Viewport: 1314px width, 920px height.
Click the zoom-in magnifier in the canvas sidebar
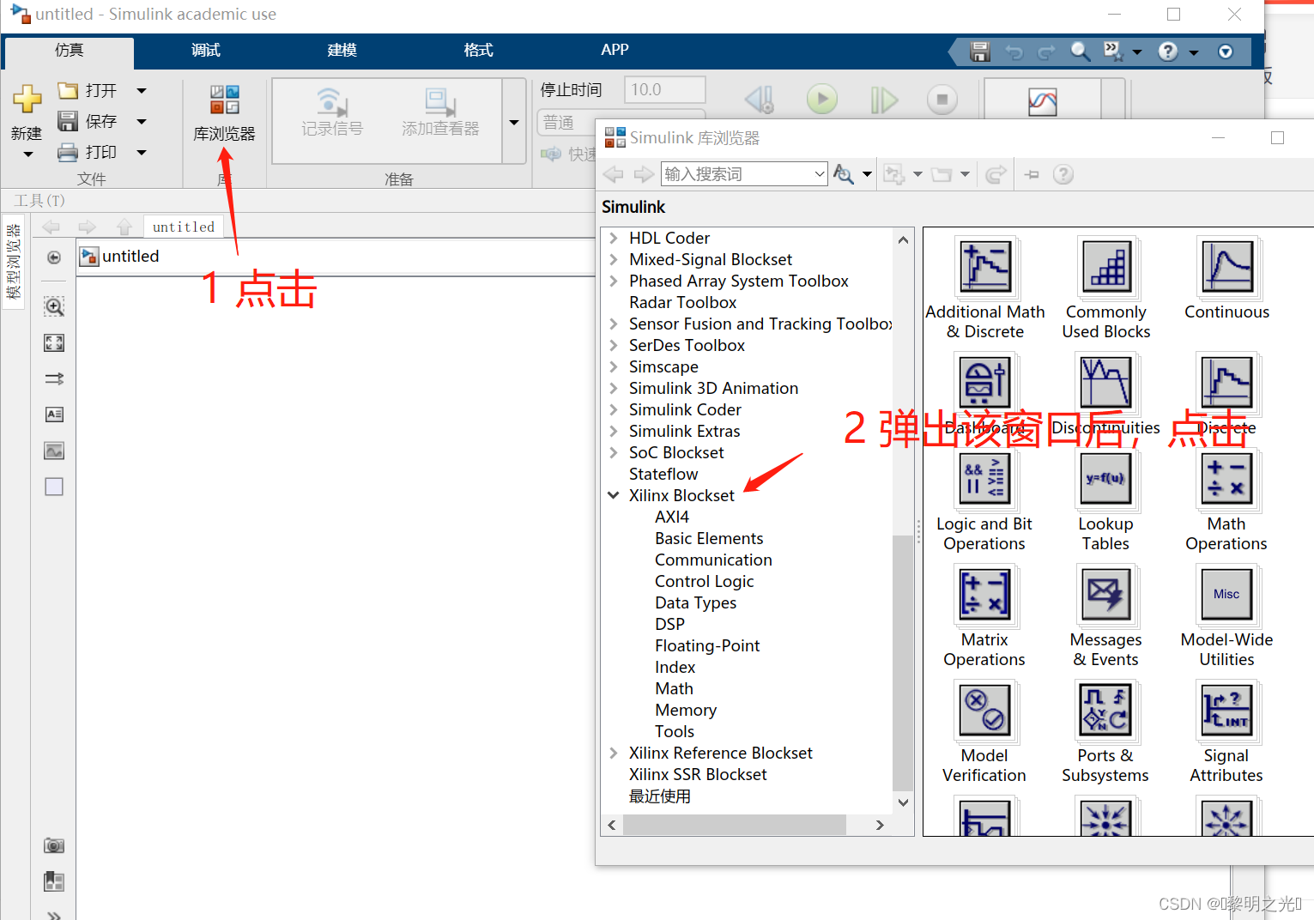[54, 306]
